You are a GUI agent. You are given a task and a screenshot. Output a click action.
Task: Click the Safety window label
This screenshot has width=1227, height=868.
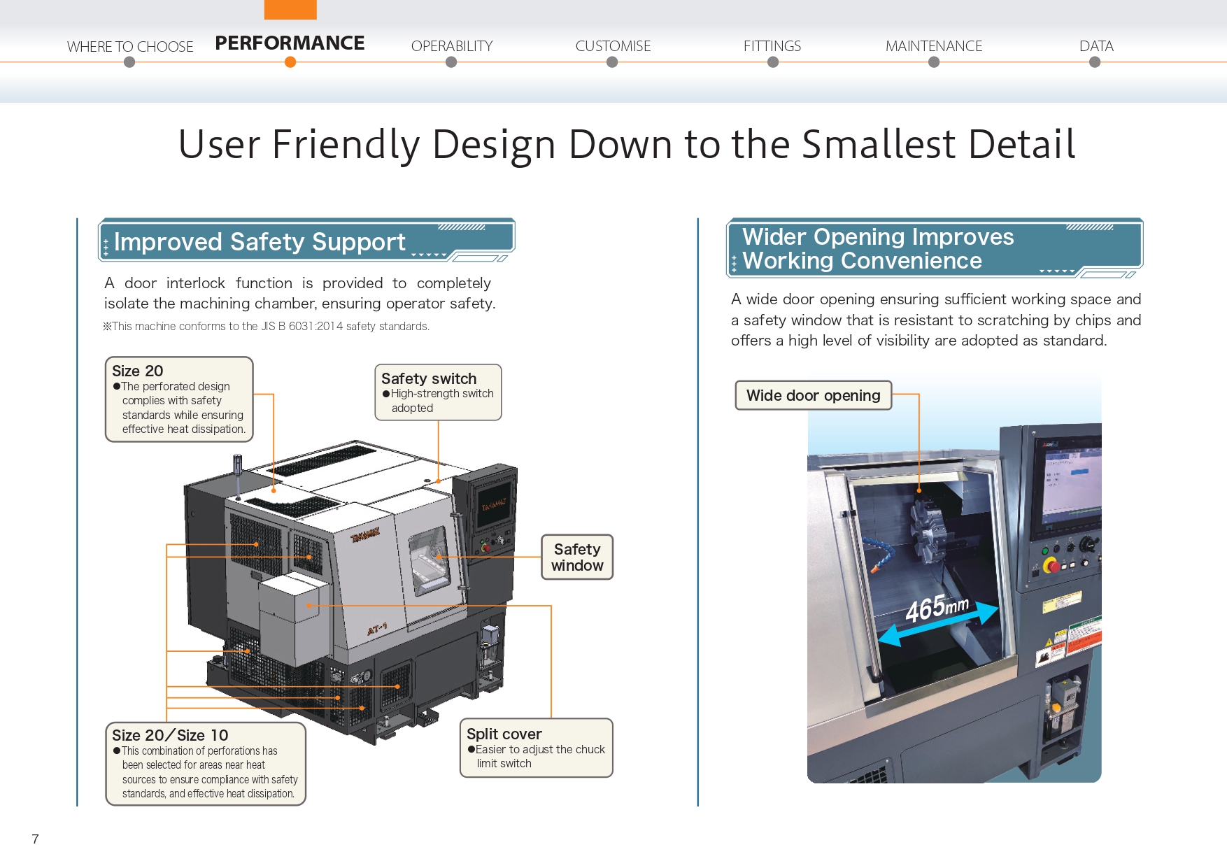[x=577, y=557]
